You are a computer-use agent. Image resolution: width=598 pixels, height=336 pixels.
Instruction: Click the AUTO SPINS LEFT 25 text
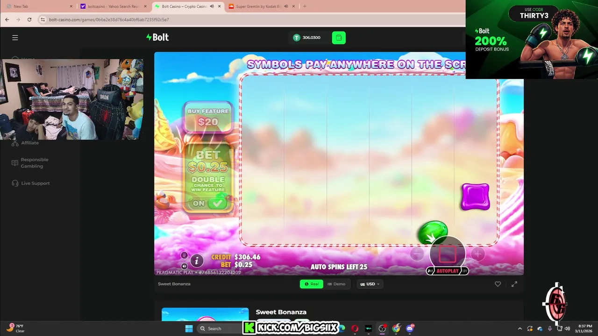[339, 267]
